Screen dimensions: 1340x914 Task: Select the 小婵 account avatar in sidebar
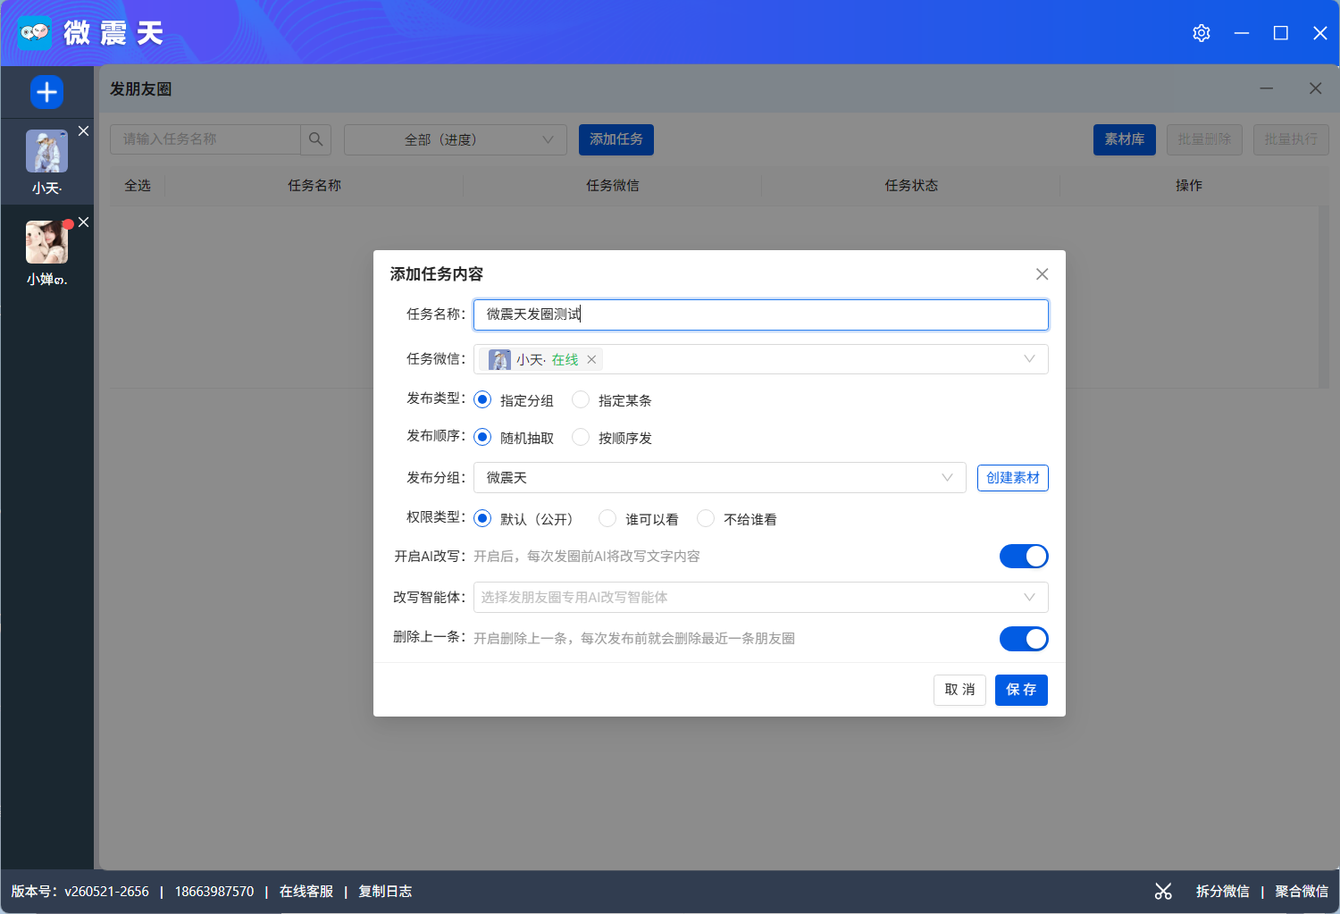click(x=46, y=242)
